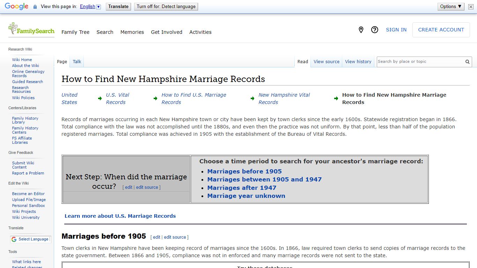The image size is (477, 268).
Task: Open the Select Language dropdown
Action: [x=30, y=239]
